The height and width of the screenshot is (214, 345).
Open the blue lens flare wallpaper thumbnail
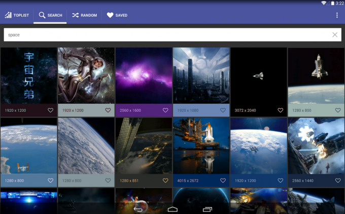(28, 201)
